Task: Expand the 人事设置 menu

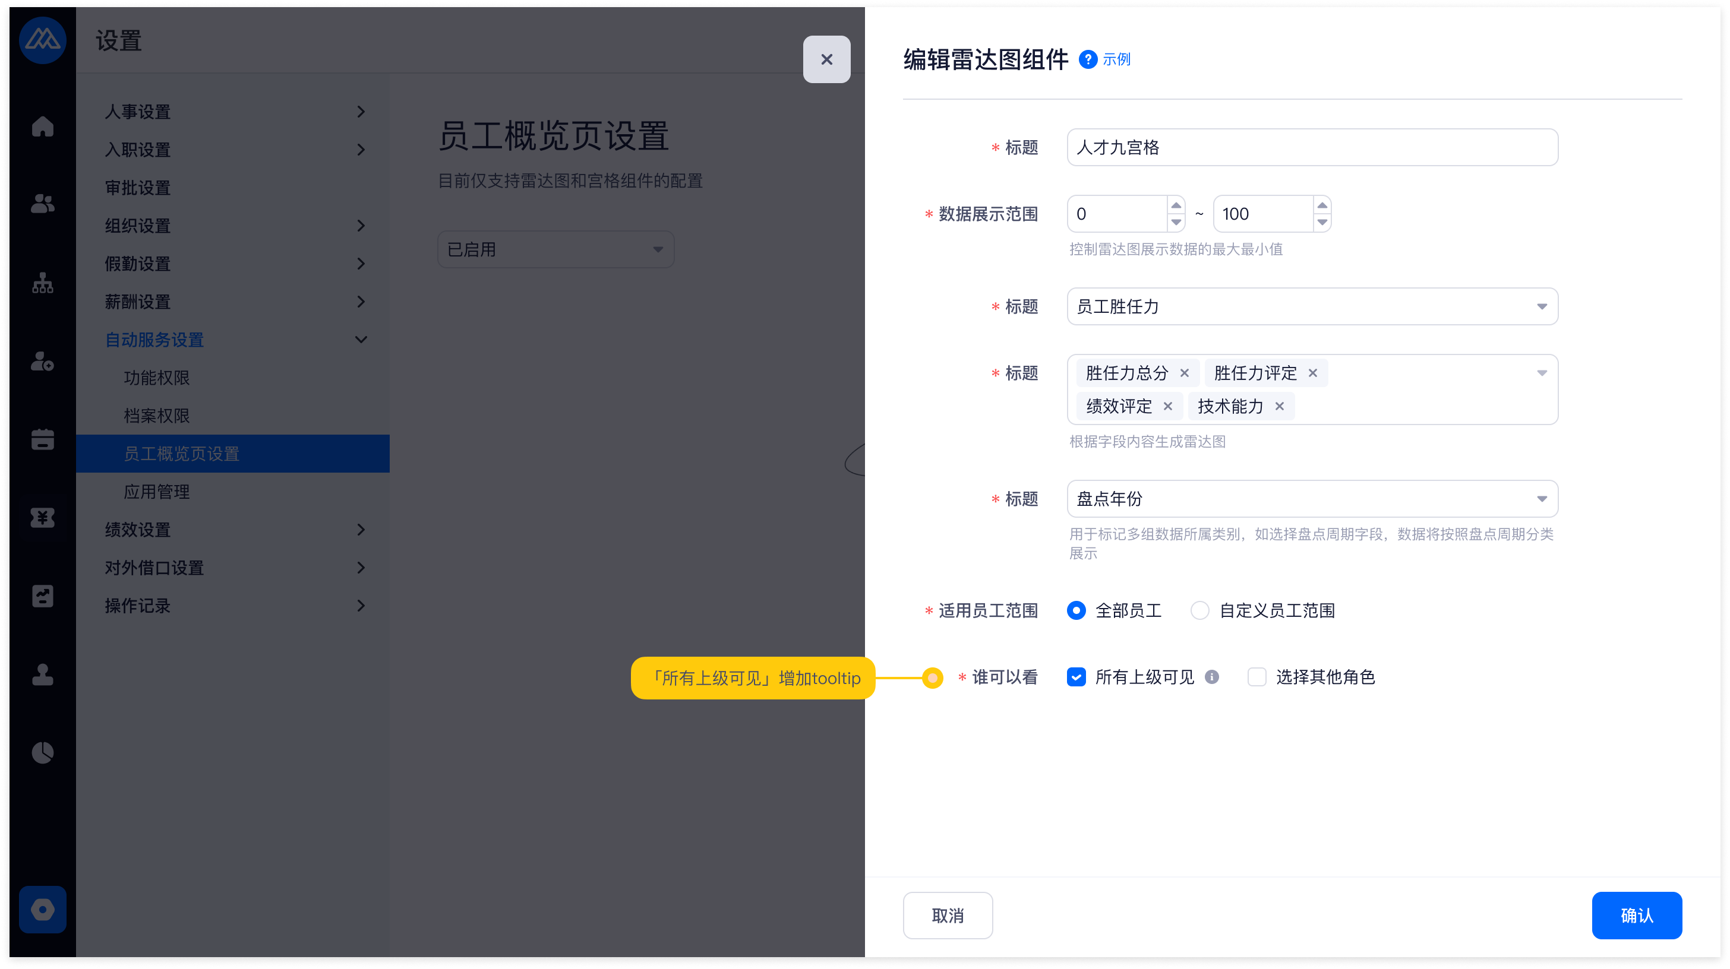Action: pyautogui.click(x=232, y=112)
